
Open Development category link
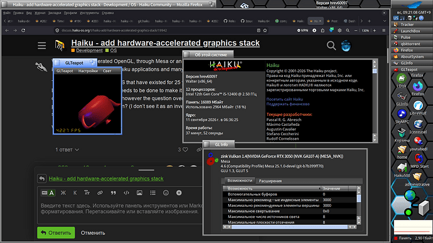(x=89, y=51)
